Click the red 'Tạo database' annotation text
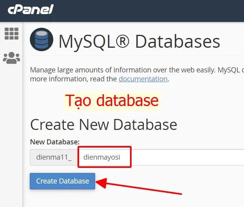The height and width of the screenshot is (207, 244). pos(112,101)
